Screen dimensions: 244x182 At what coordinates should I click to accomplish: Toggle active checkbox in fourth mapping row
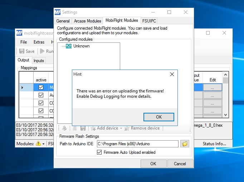click(x=41, y=111)
